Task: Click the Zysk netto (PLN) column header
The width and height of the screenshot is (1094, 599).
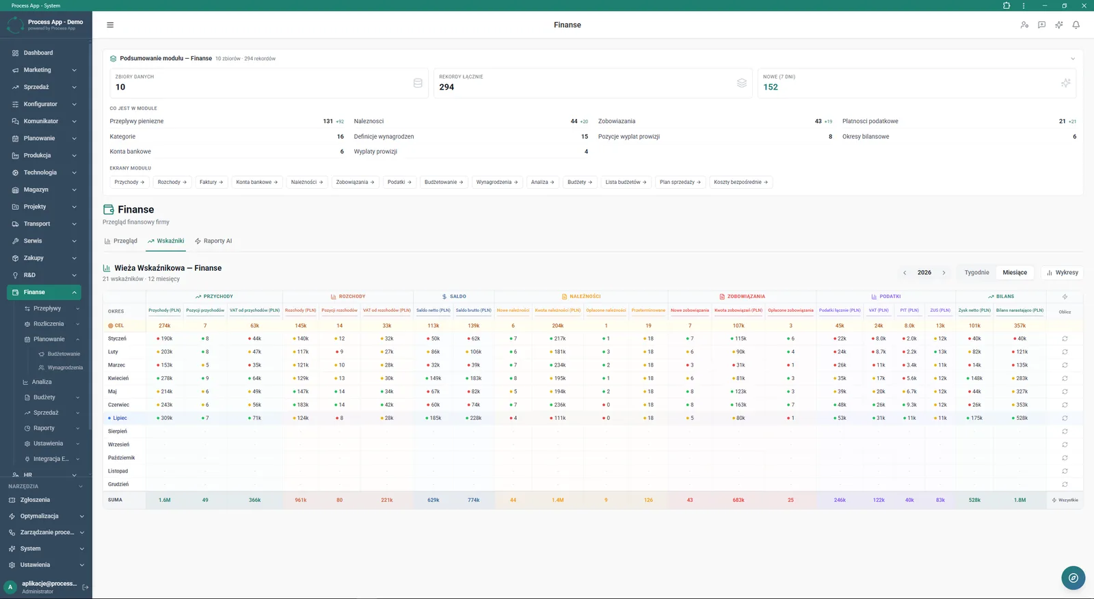Action: (974, 310)
